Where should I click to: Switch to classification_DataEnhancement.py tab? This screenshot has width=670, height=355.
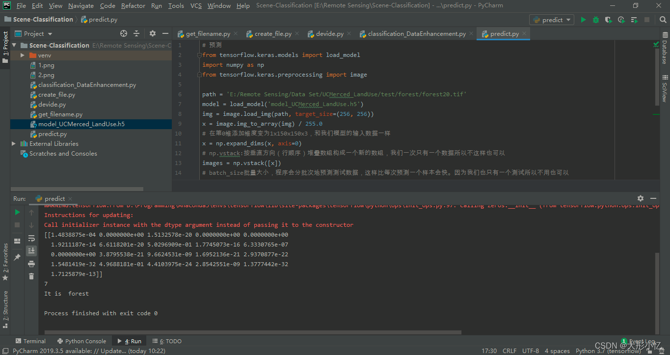pos(416,34)
